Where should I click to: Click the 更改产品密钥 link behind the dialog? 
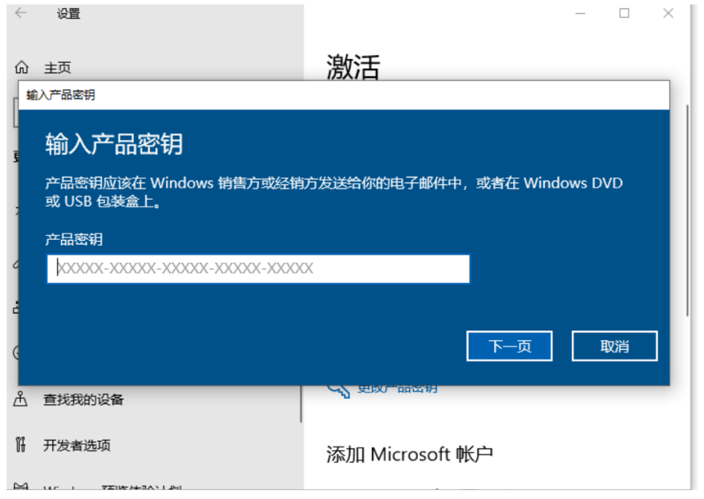[397, 389]
